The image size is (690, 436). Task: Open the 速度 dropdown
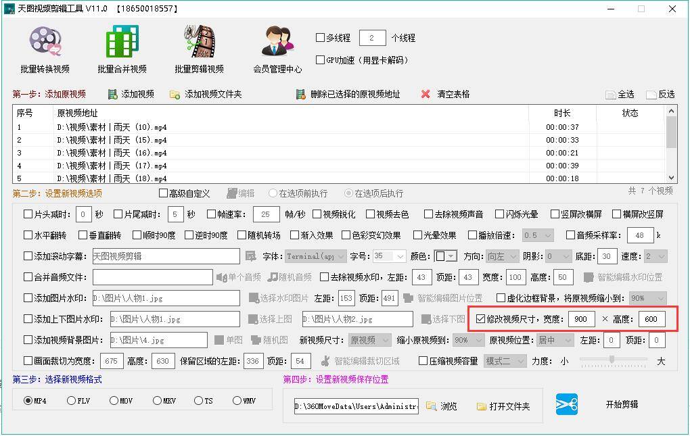click(656, 256)
